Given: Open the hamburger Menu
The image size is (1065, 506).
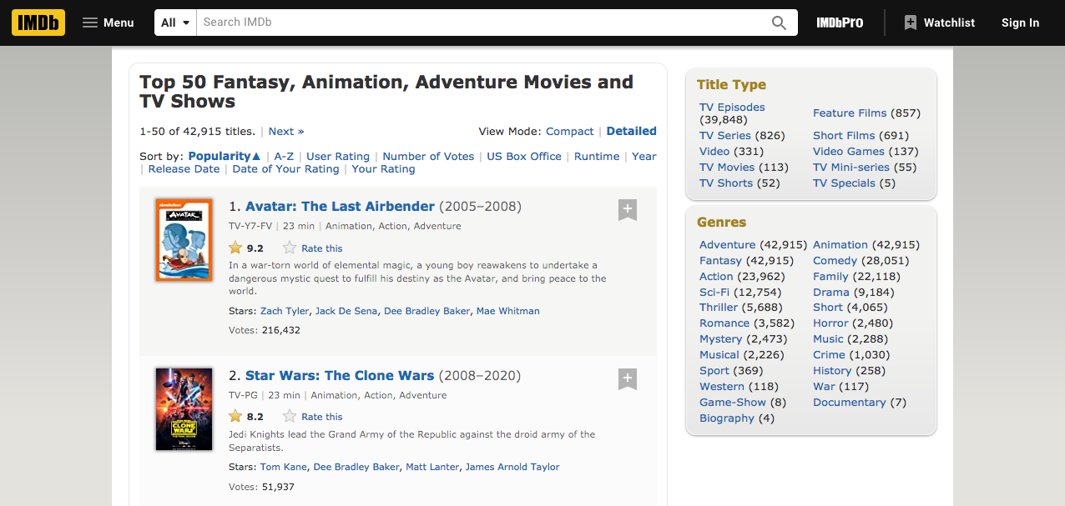Looking at the screenshot, I should [108, 23].
